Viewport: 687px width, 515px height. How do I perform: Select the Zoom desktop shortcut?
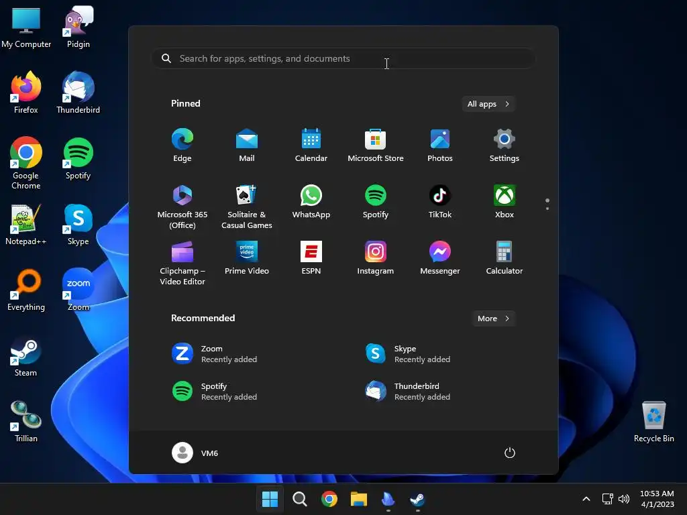coord(78,290)
